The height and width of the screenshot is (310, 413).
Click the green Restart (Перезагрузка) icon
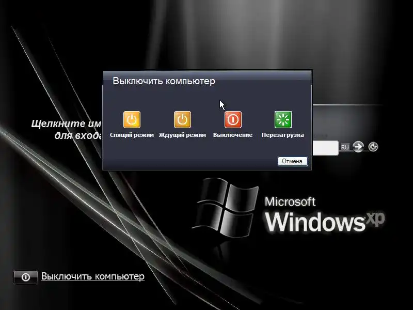coord(283,120)
